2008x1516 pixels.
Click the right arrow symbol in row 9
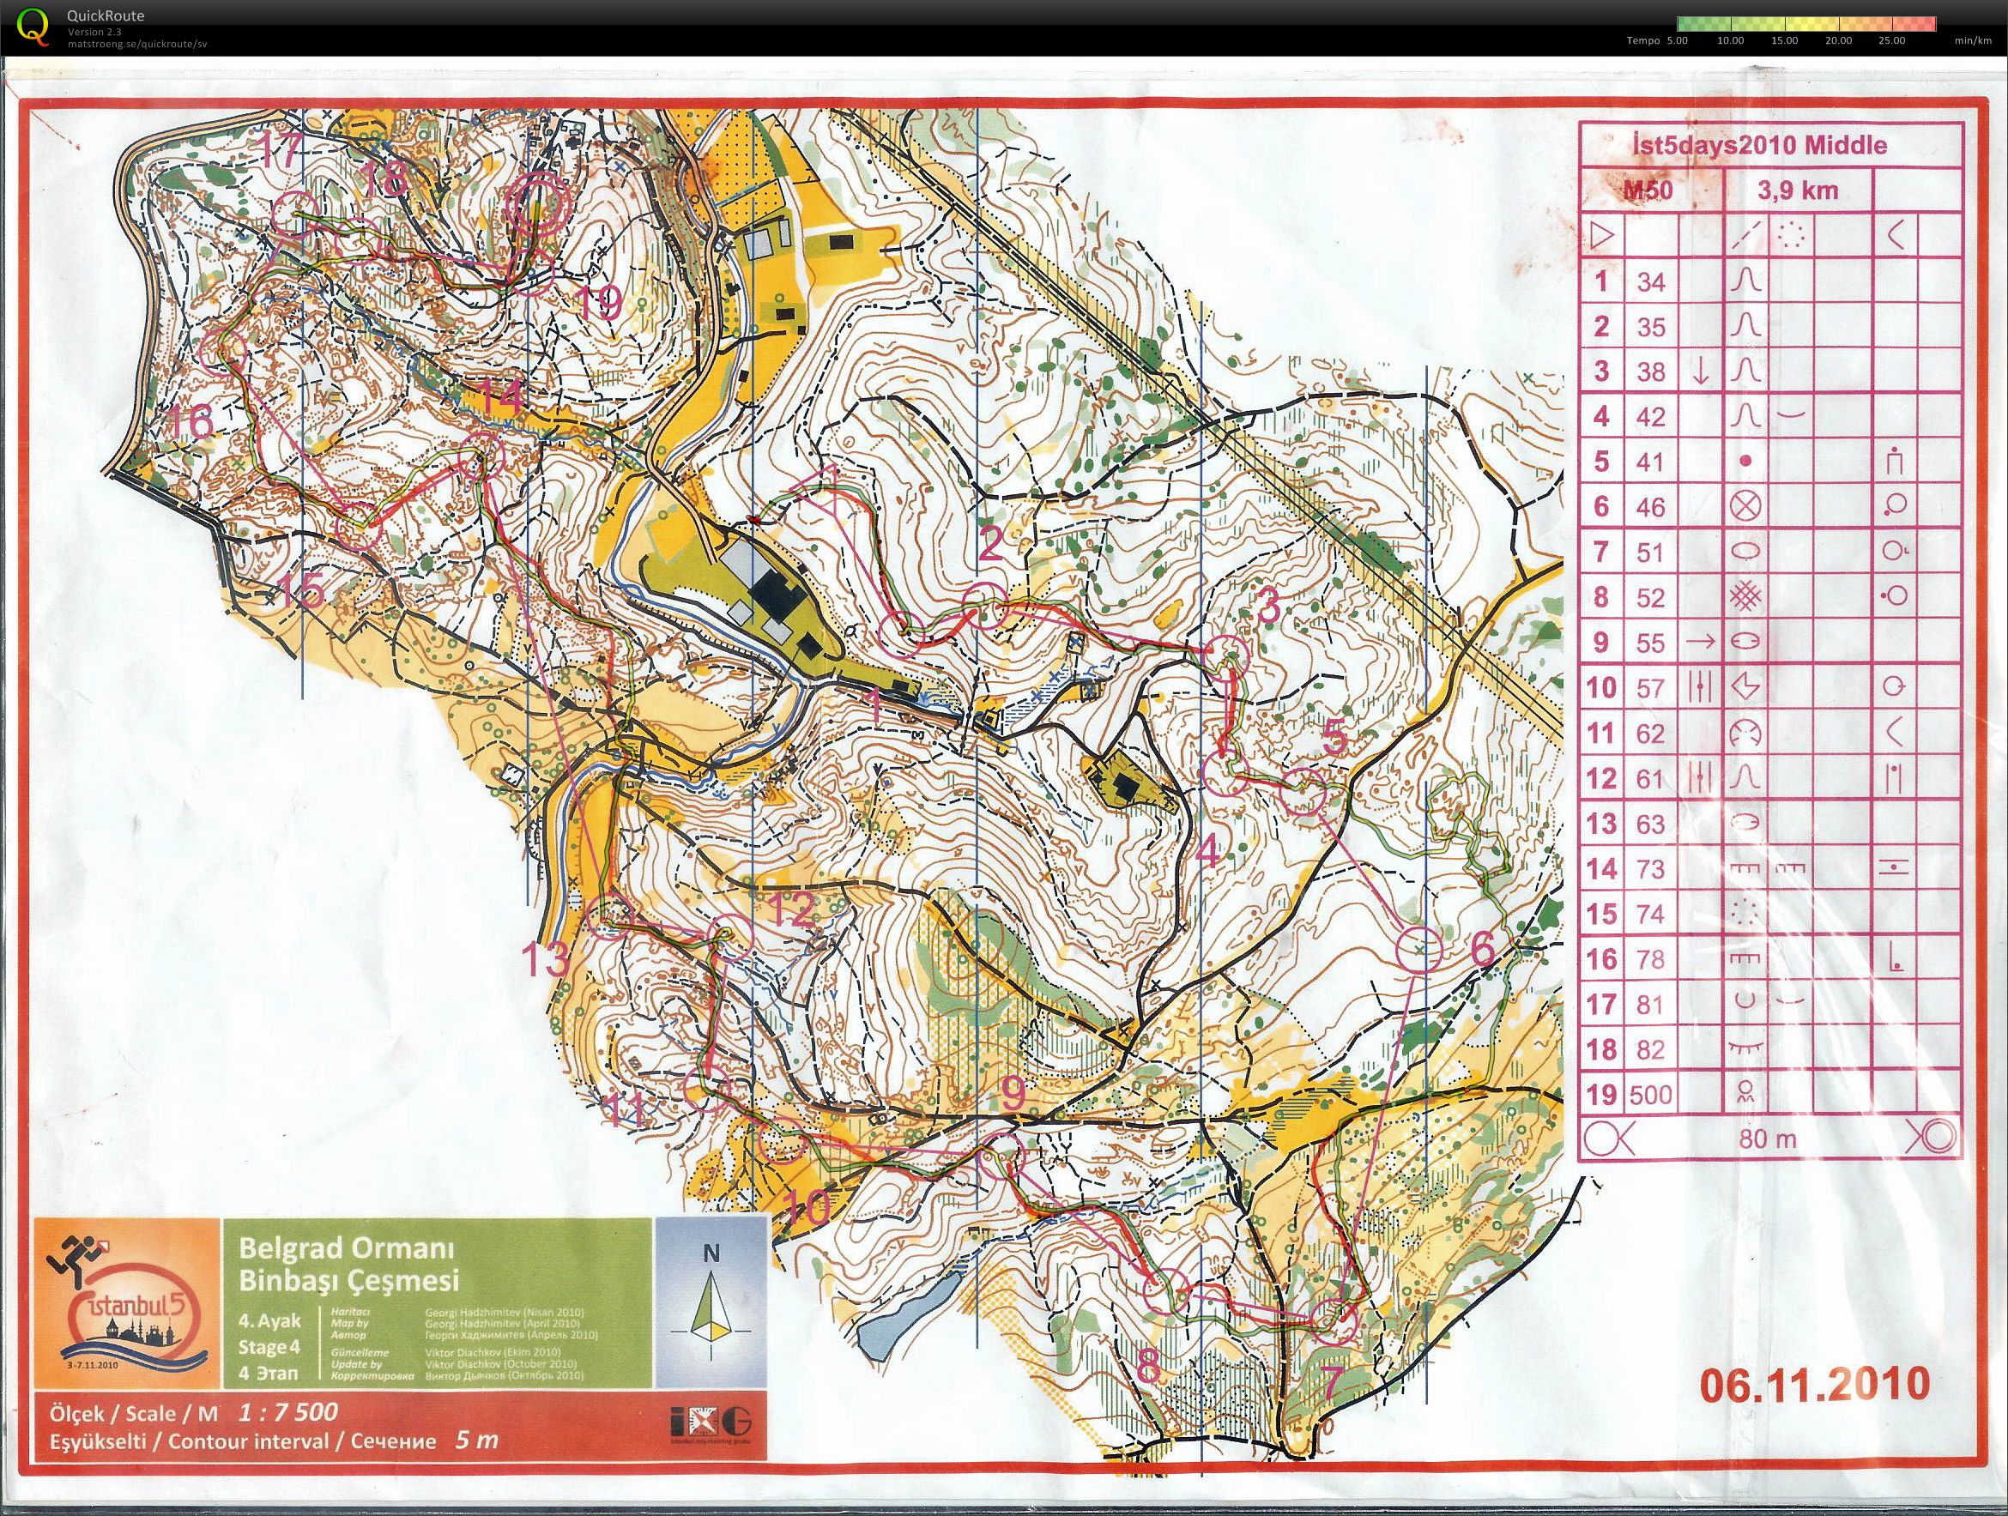(1700, 642)
